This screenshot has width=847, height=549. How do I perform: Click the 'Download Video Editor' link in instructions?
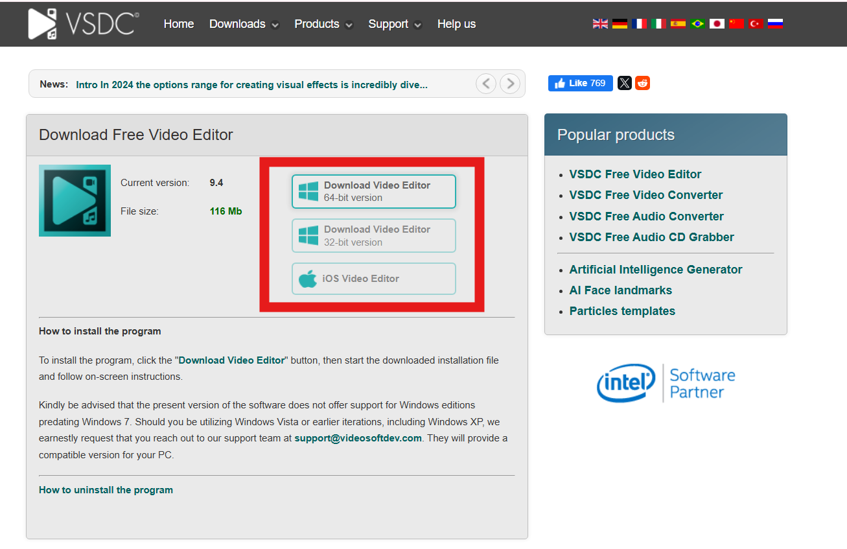pos(231,360)
